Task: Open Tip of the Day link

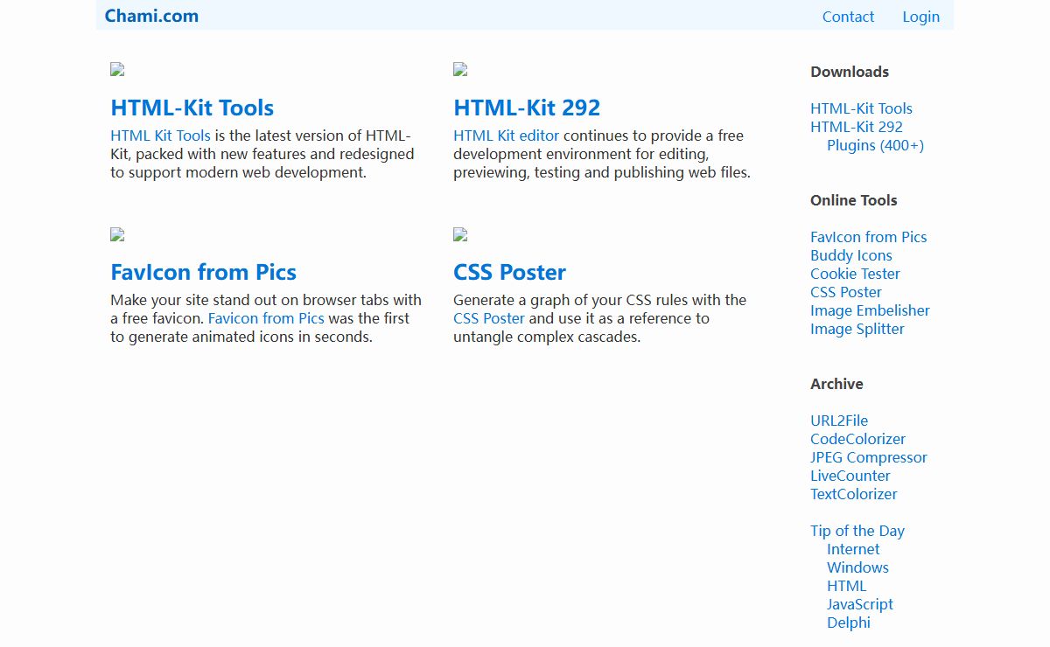Action: [857, 531]
